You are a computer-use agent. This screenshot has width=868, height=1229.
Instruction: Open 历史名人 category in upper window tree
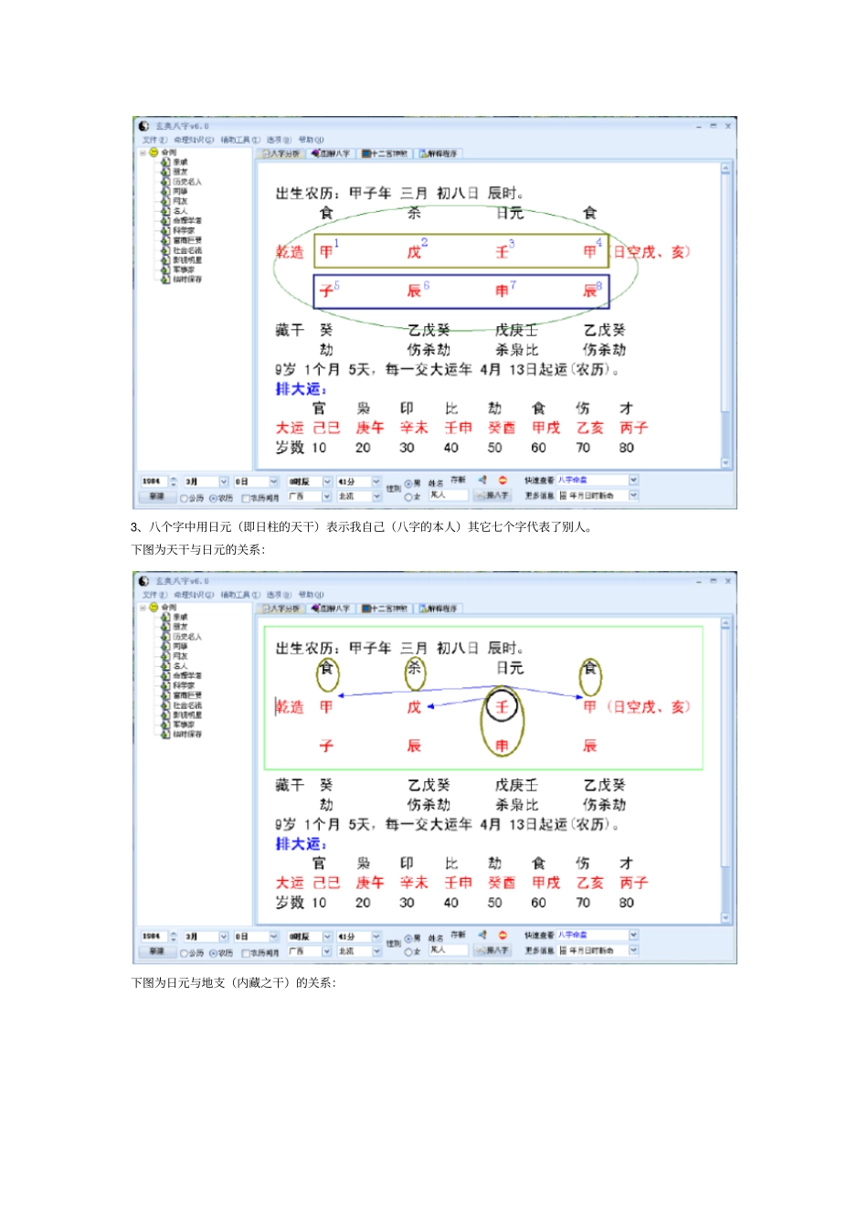point(187,182)
